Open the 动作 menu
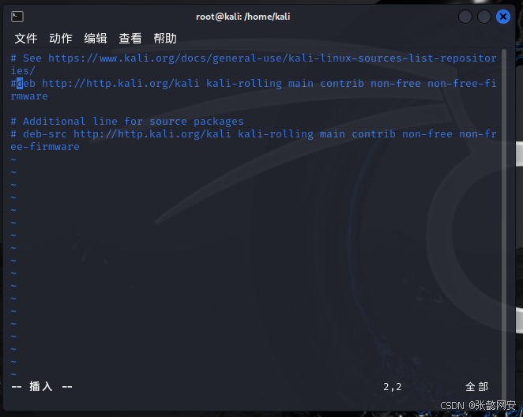This screenshot has height=417, width=523. [x=61, y=39]
